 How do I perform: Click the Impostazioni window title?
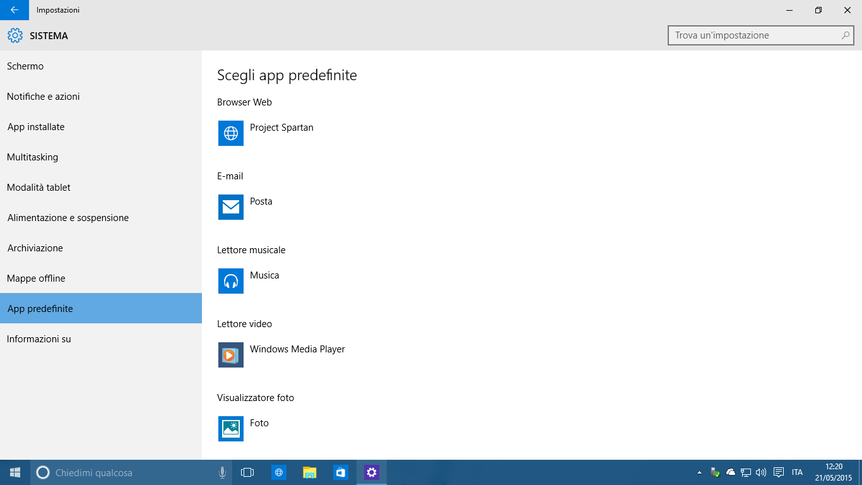tap(58, 10)
